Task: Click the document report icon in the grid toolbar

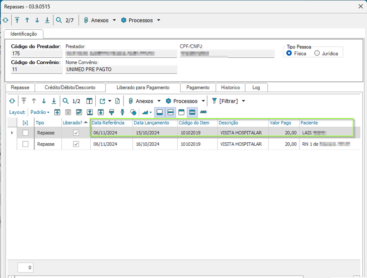Action: 118,101
